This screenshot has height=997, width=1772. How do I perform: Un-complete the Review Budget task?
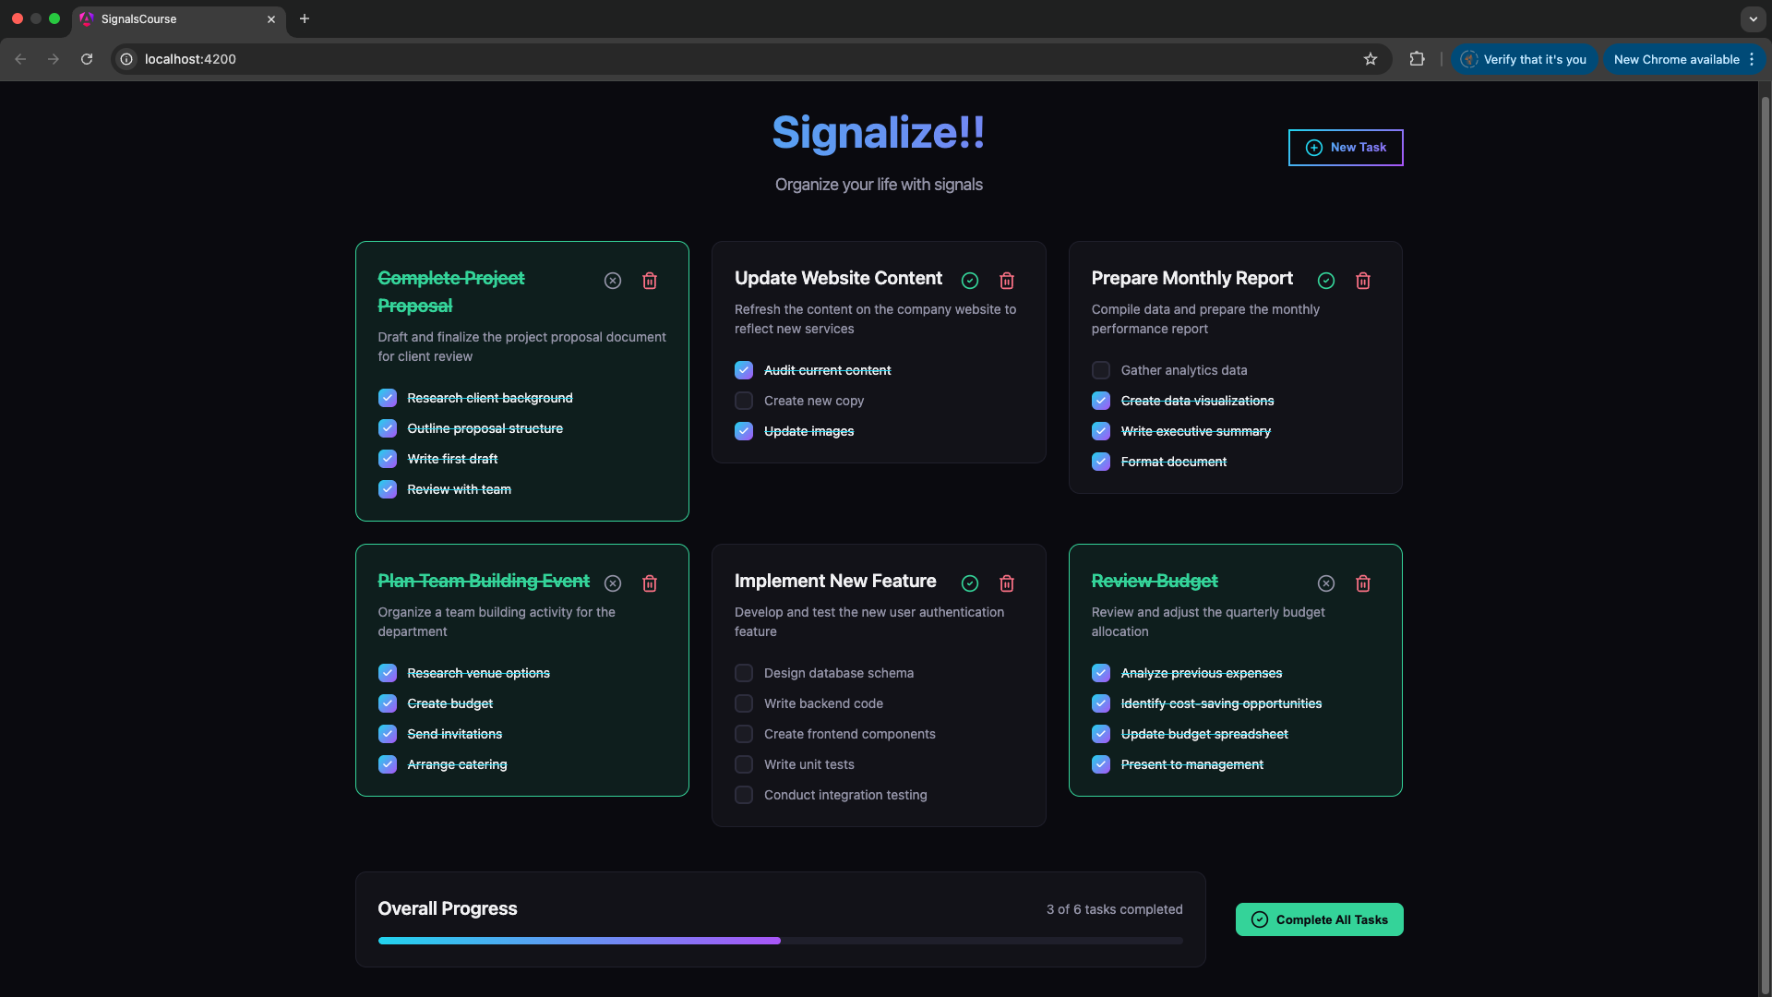[x=1326, y=583]
